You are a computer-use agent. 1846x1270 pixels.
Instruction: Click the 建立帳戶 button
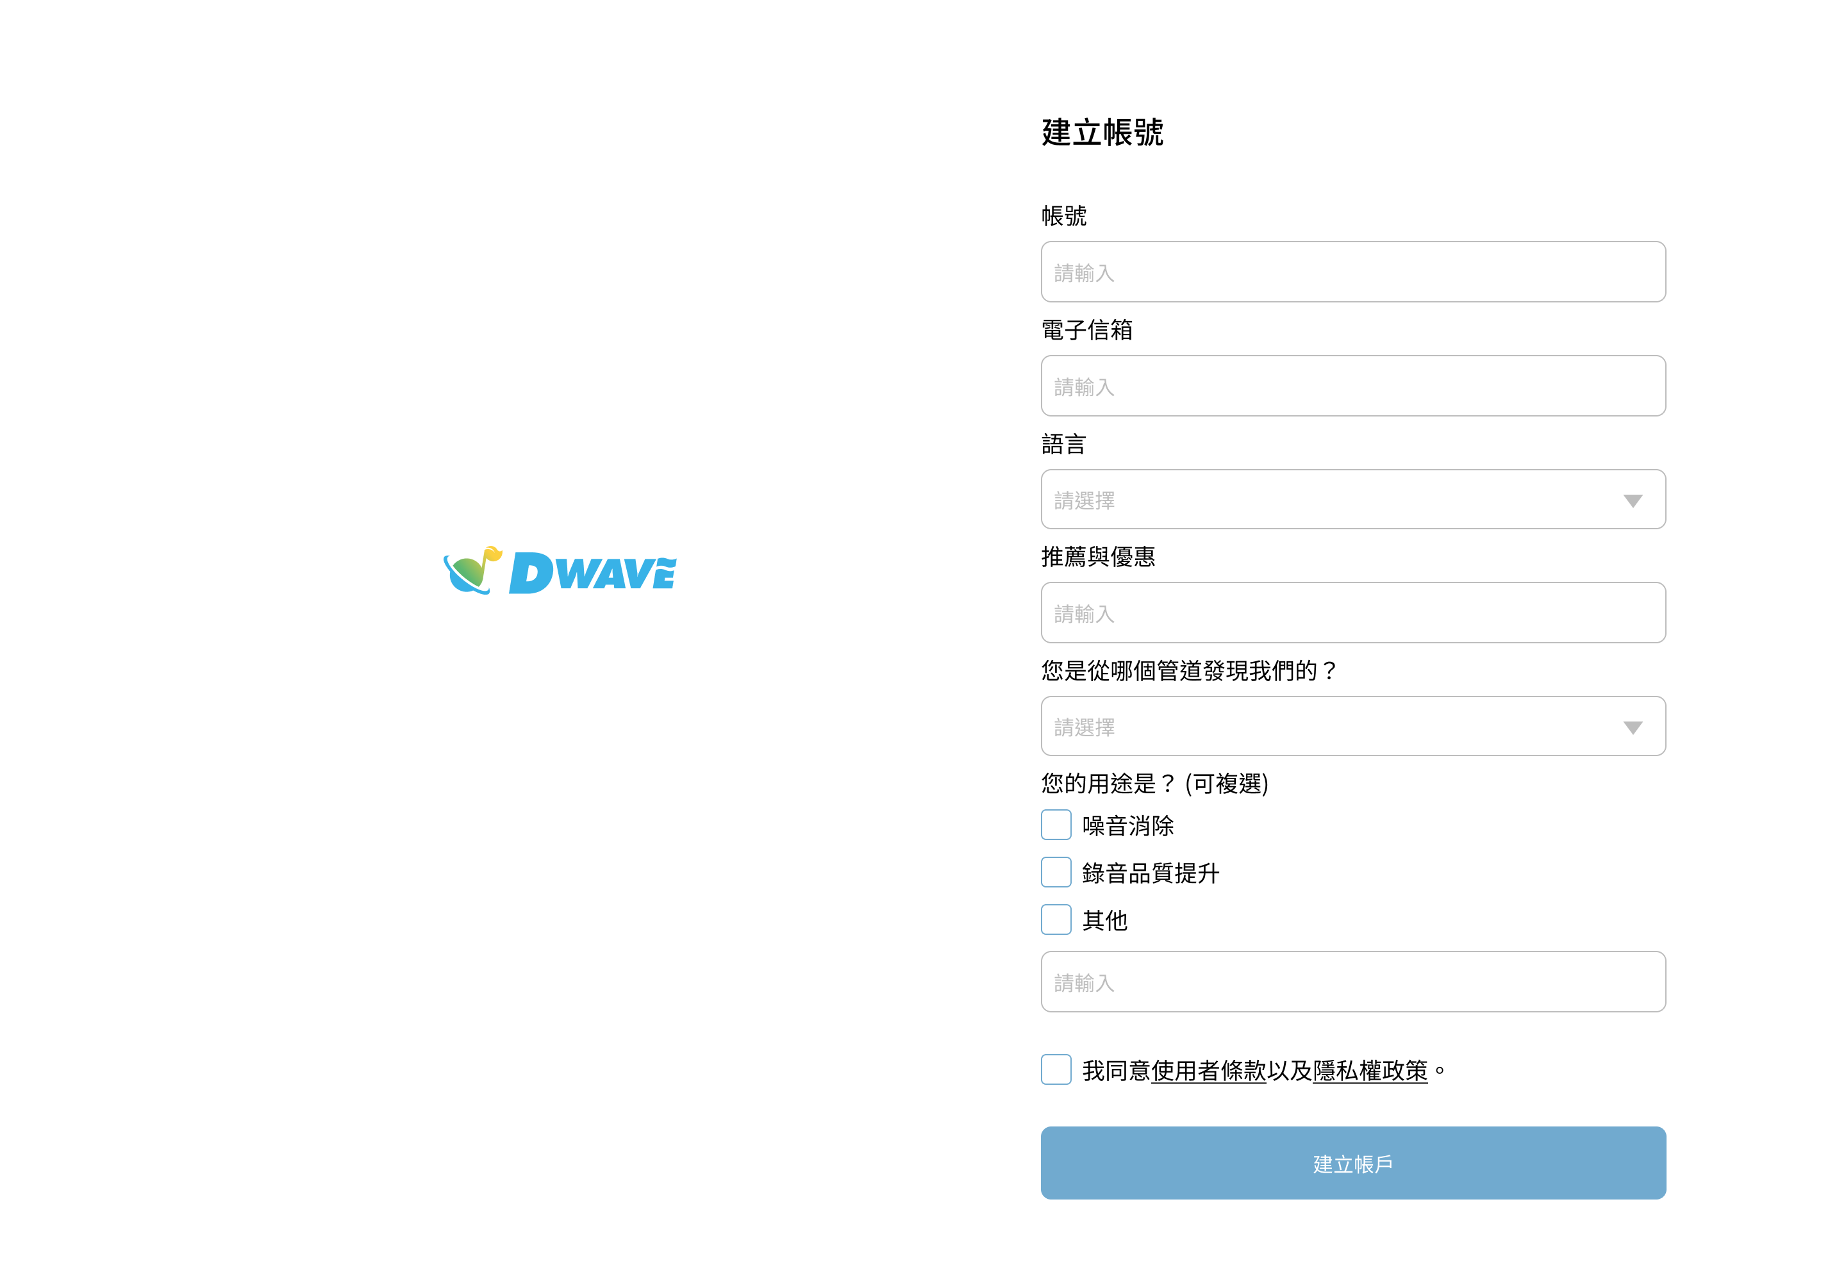coord(1352,1164)
